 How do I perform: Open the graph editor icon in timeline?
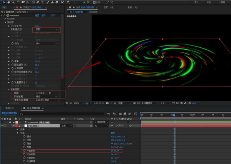(136, 114)
